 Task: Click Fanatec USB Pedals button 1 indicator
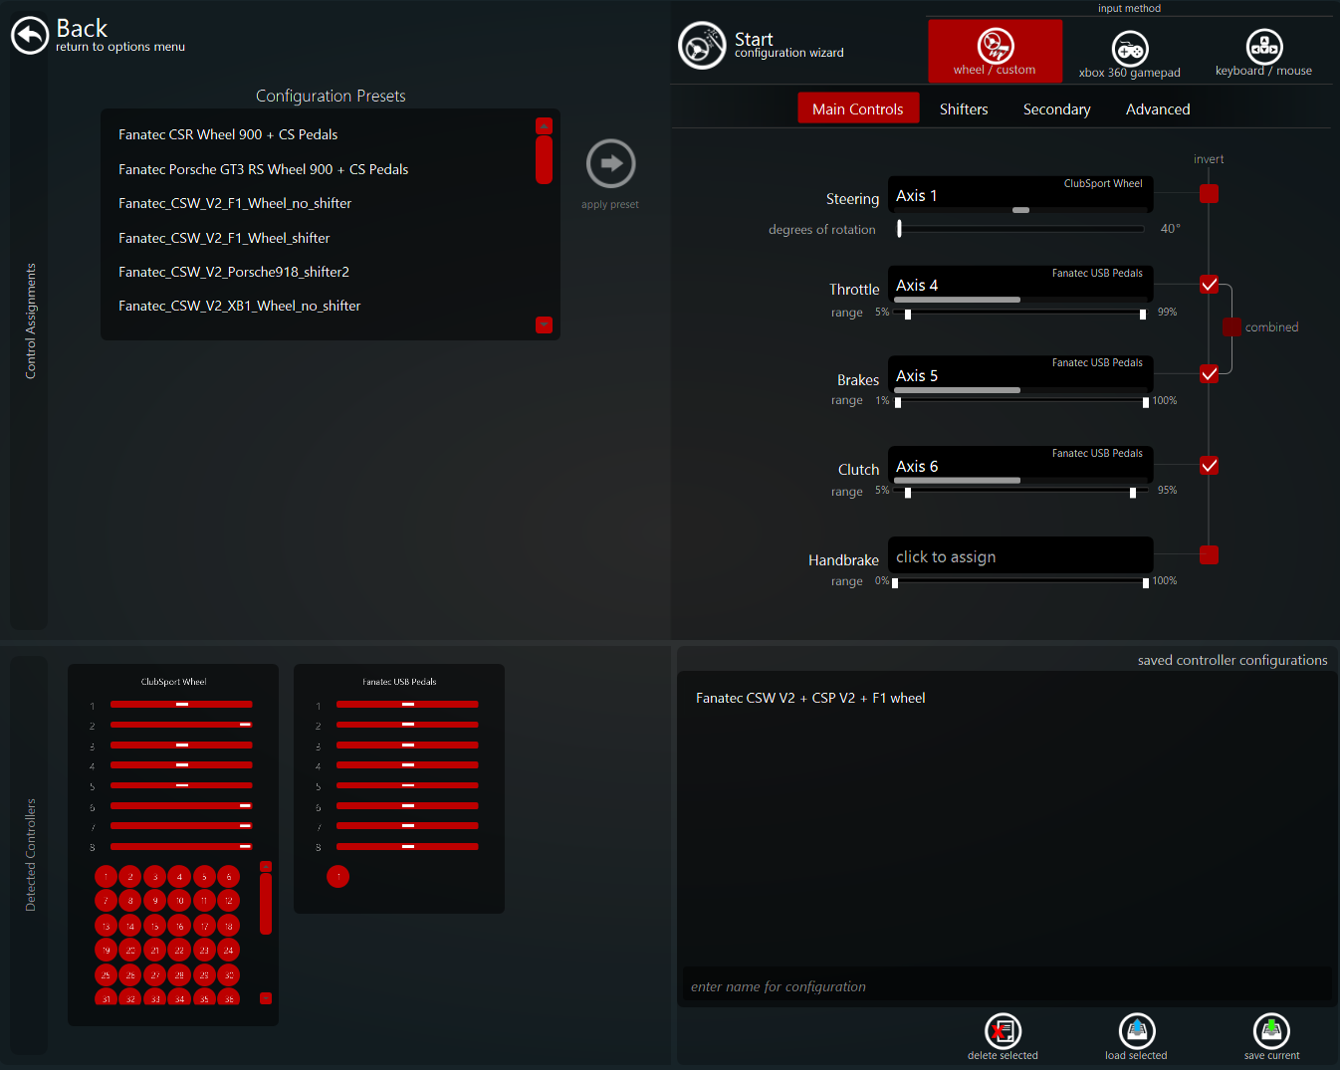[x=338, y=877]
